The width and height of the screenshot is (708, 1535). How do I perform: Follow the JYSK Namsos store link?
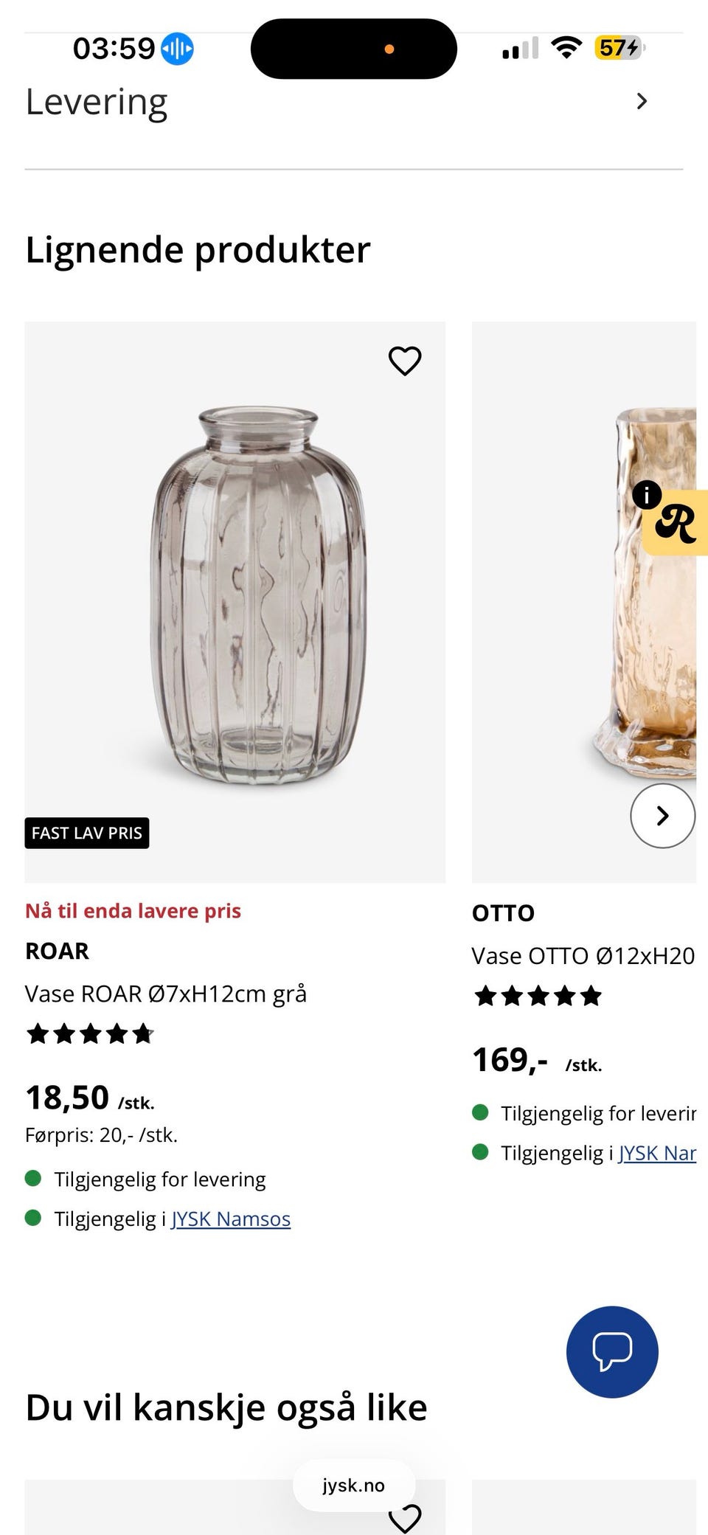231,1219
